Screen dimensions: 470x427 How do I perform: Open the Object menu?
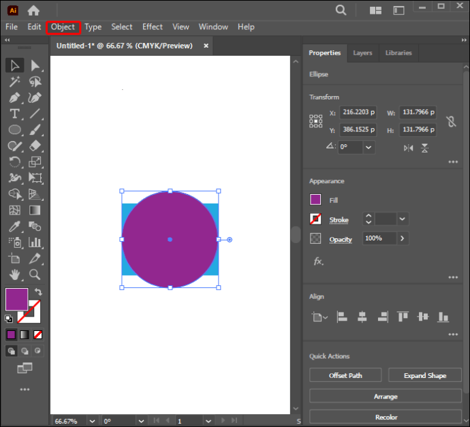[63, 27]
